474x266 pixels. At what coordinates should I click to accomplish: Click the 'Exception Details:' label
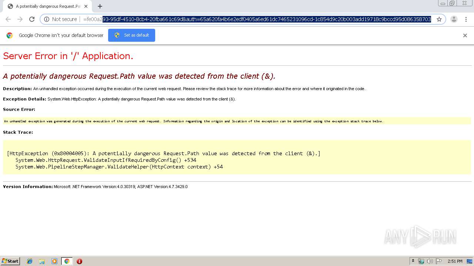point(24,99)
